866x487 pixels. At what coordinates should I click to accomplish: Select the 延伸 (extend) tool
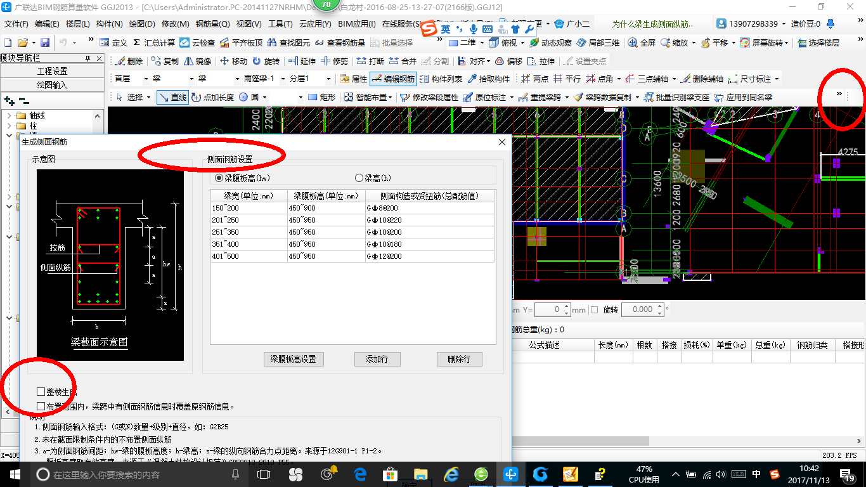[x=302, y=62]
